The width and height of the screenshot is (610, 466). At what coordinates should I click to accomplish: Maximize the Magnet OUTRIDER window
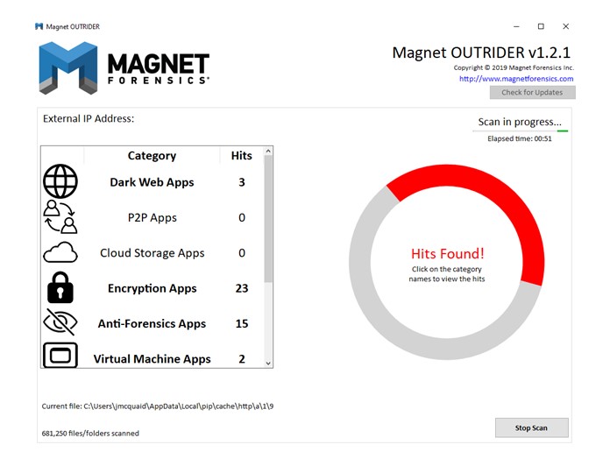(x=541, y=26)
